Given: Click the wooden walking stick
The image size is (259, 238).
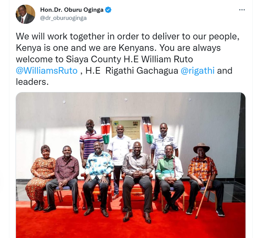Looking at the screenshot, I should coord(203,196).
